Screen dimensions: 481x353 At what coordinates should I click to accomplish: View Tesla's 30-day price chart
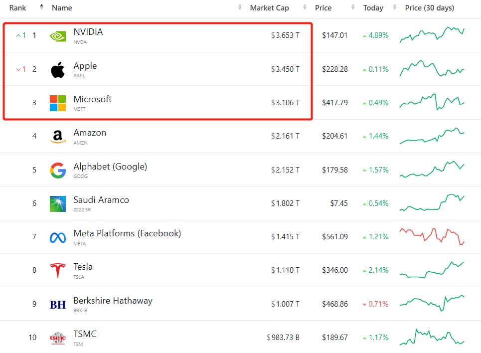[432, 270]
